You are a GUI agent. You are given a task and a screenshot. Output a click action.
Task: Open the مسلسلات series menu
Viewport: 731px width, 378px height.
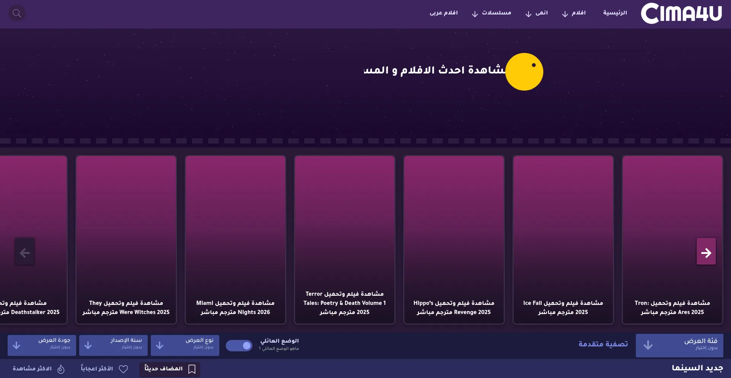click(492, 13)
